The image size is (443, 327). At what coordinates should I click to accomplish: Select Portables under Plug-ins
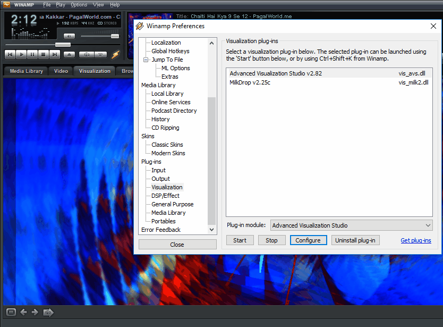pos(164,221)
